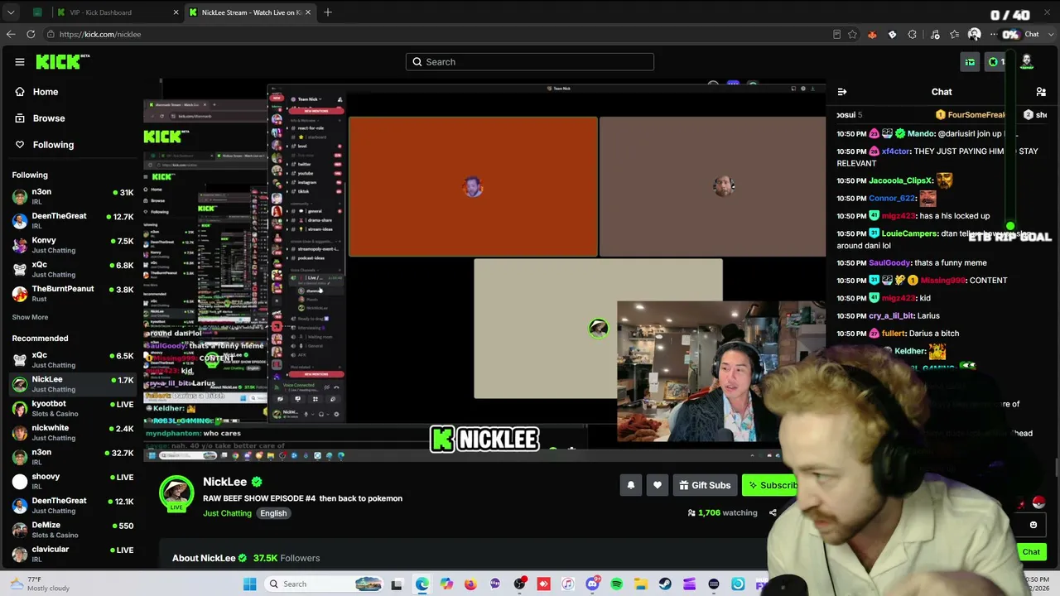Open the Kick user profile avatar menu
The height and width of the screenshot is (596, 1060).
tap(1027, 62)
